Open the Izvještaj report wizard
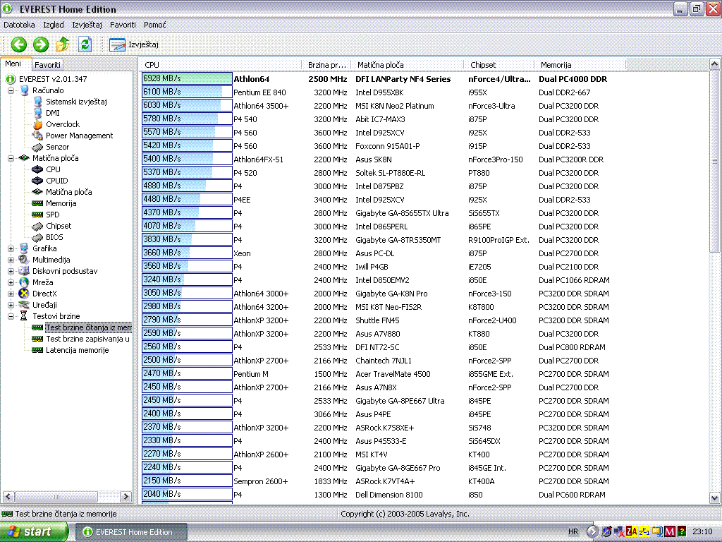 pyautogui.click(x=134, y=44)
